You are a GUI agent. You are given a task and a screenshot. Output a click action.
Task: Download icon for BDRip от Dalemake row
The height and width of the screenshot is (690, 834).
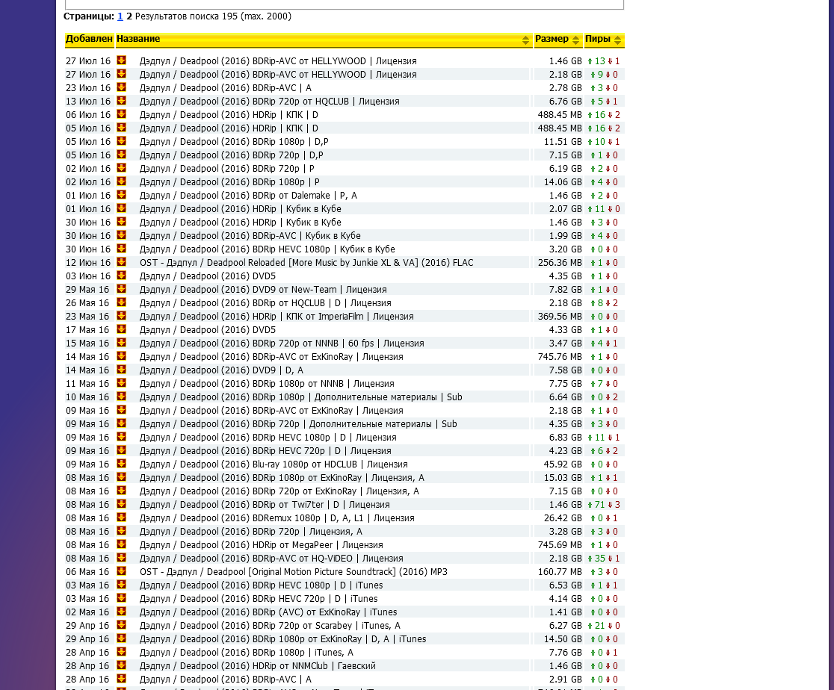point(121,195)
